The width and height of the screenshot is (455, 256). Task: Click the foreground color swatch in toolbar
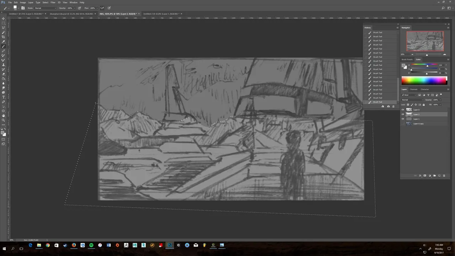[x=3, y=133]
